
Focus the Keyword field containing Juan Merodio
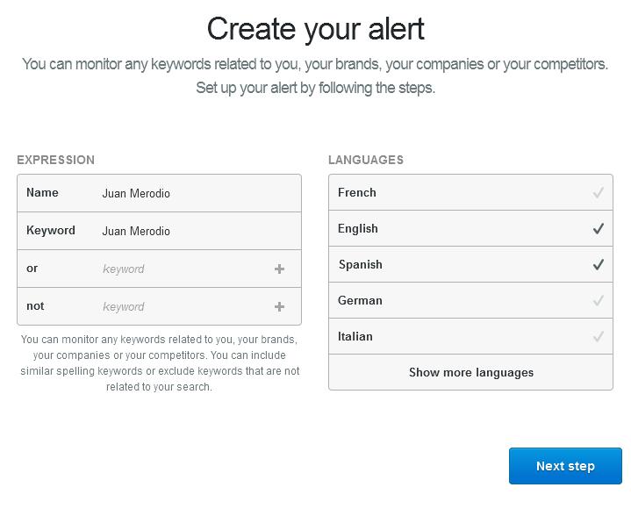[x=197, y=231]
